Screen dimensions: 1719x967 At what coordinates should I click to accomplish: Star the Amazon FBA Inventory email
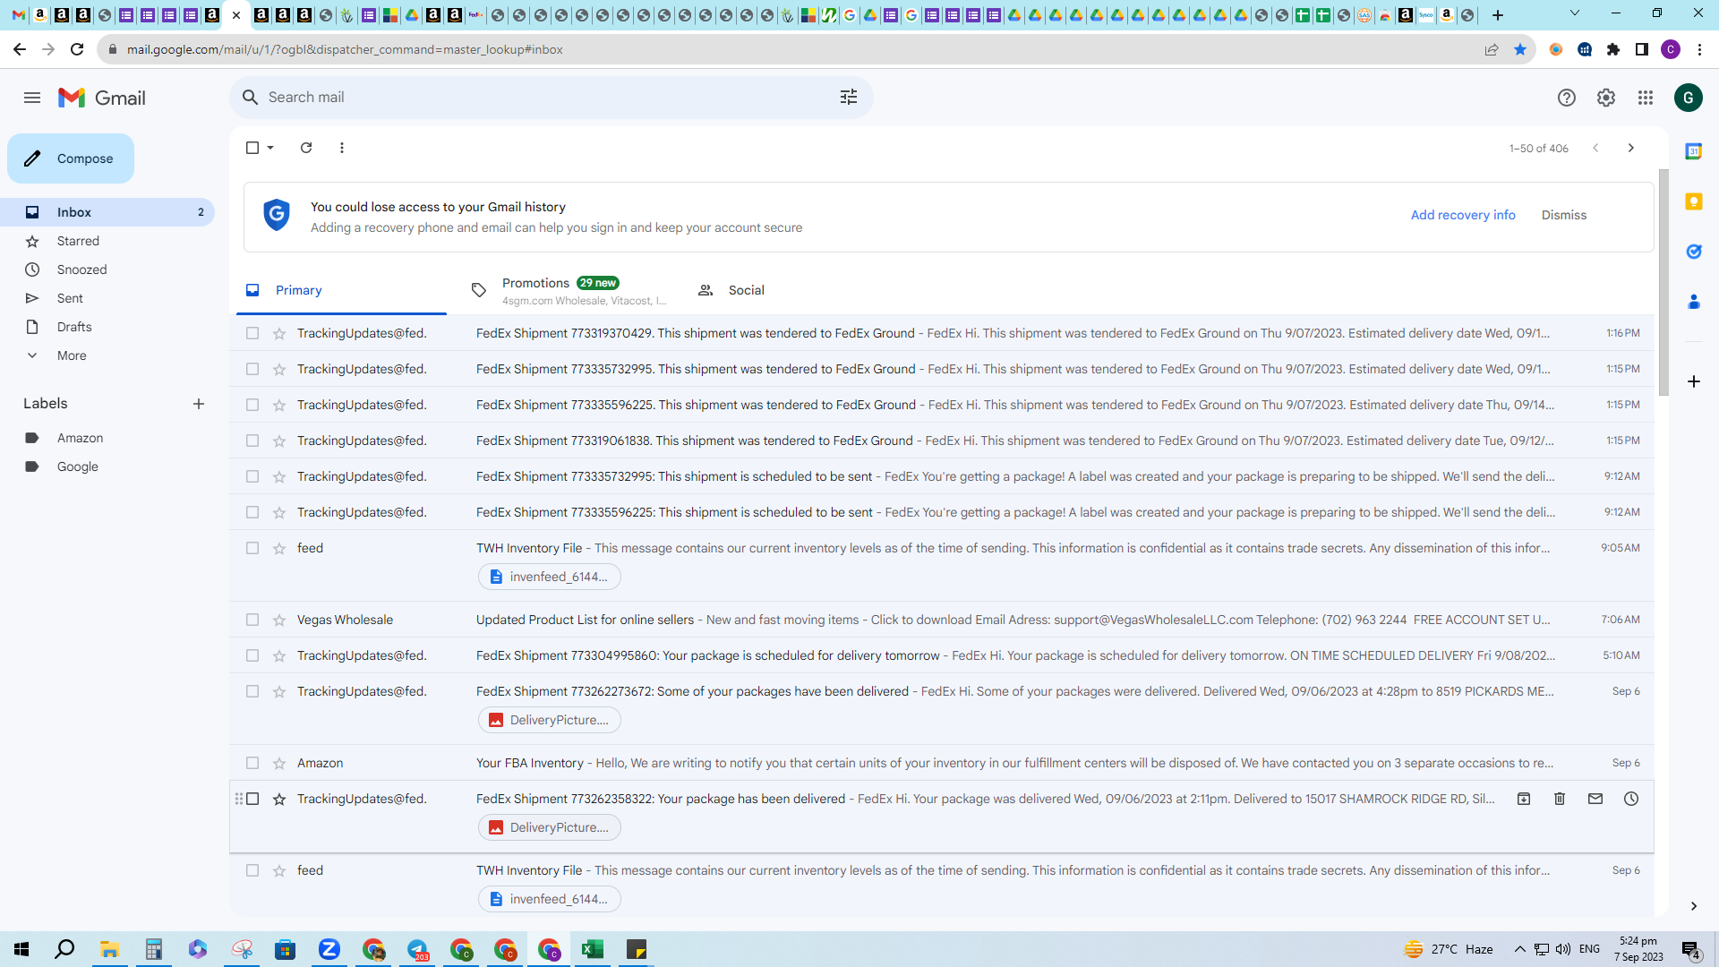[279, 763]
